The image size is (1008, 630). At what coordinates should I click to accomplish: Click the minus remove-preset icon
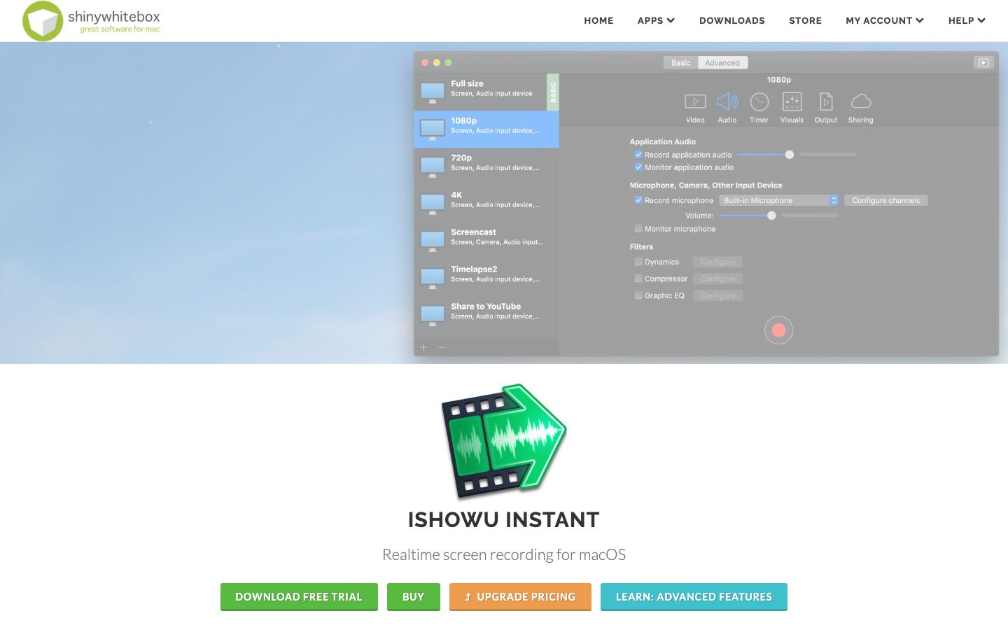pos(442,347)
